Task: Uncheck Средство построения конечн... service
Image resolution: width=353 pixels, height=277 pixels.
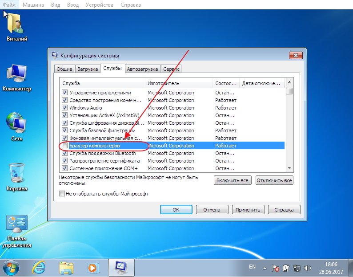Action: 64,100
